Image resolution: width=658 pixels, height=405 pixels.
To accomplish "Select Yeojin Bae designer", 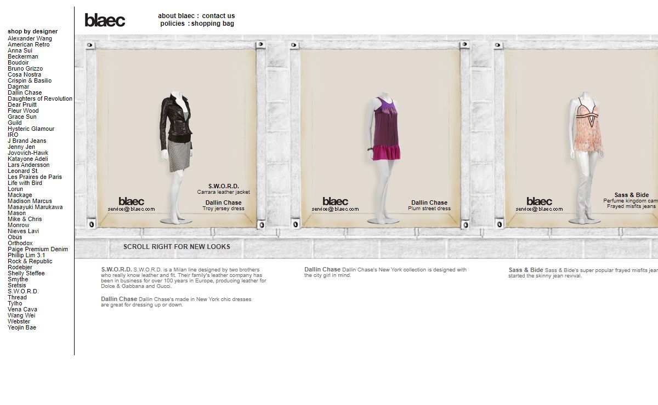I will 22,327.
